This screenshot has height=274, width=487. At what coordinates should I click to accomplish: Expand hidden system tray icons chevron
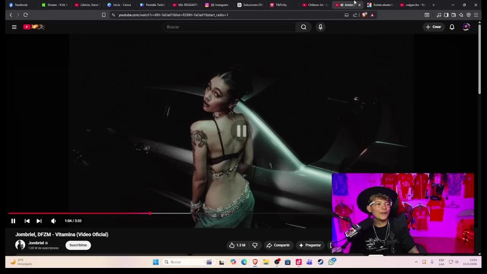[416, 262]
